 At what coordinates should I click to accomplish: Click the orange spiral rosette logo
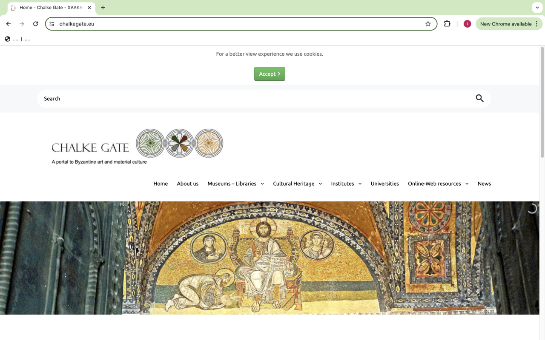[209, 143]
